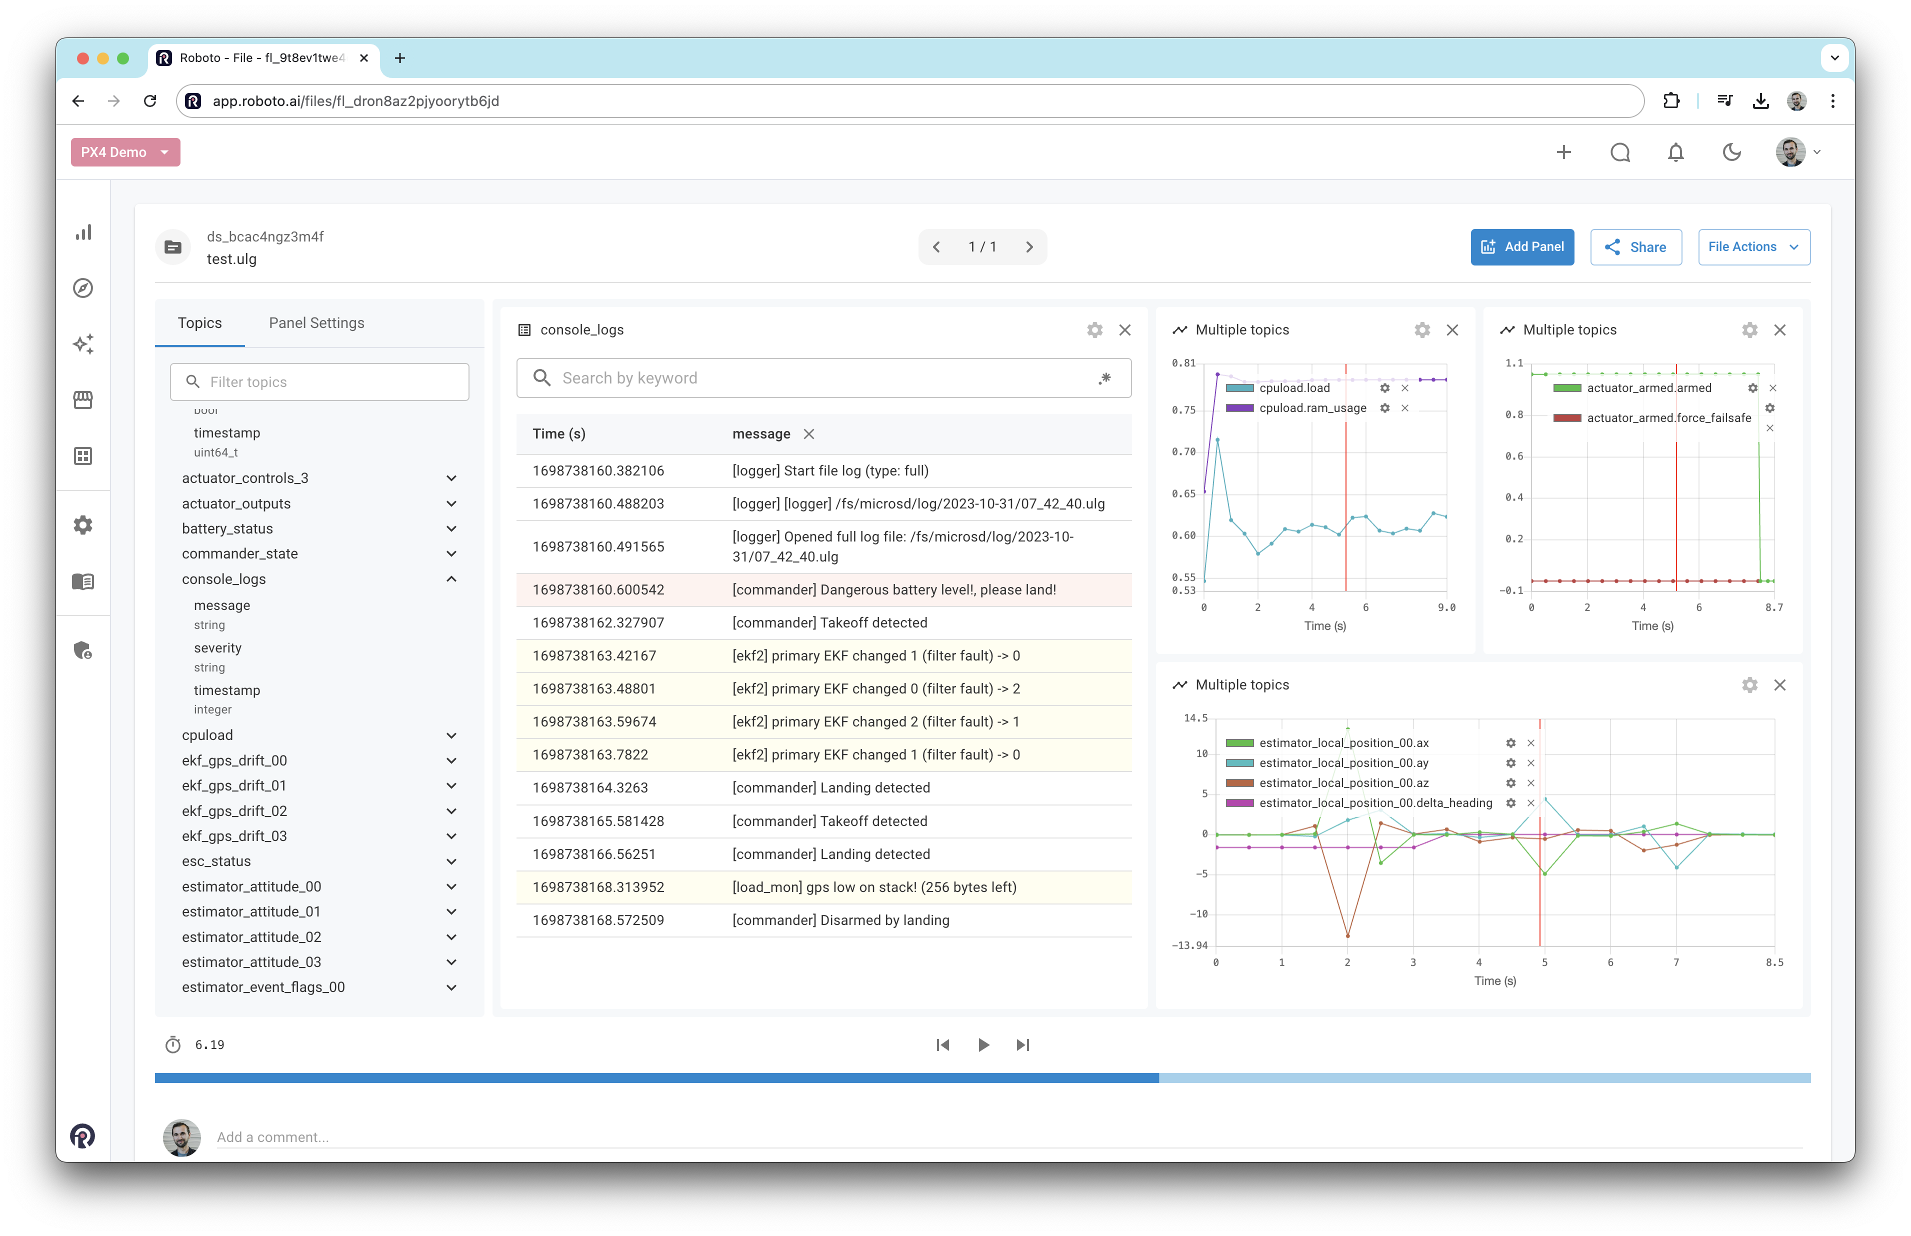The height and width of the screenshot is (1236, 1911).
Task: Click the regex toggle in keyword search
Action: click(1105, 378)
